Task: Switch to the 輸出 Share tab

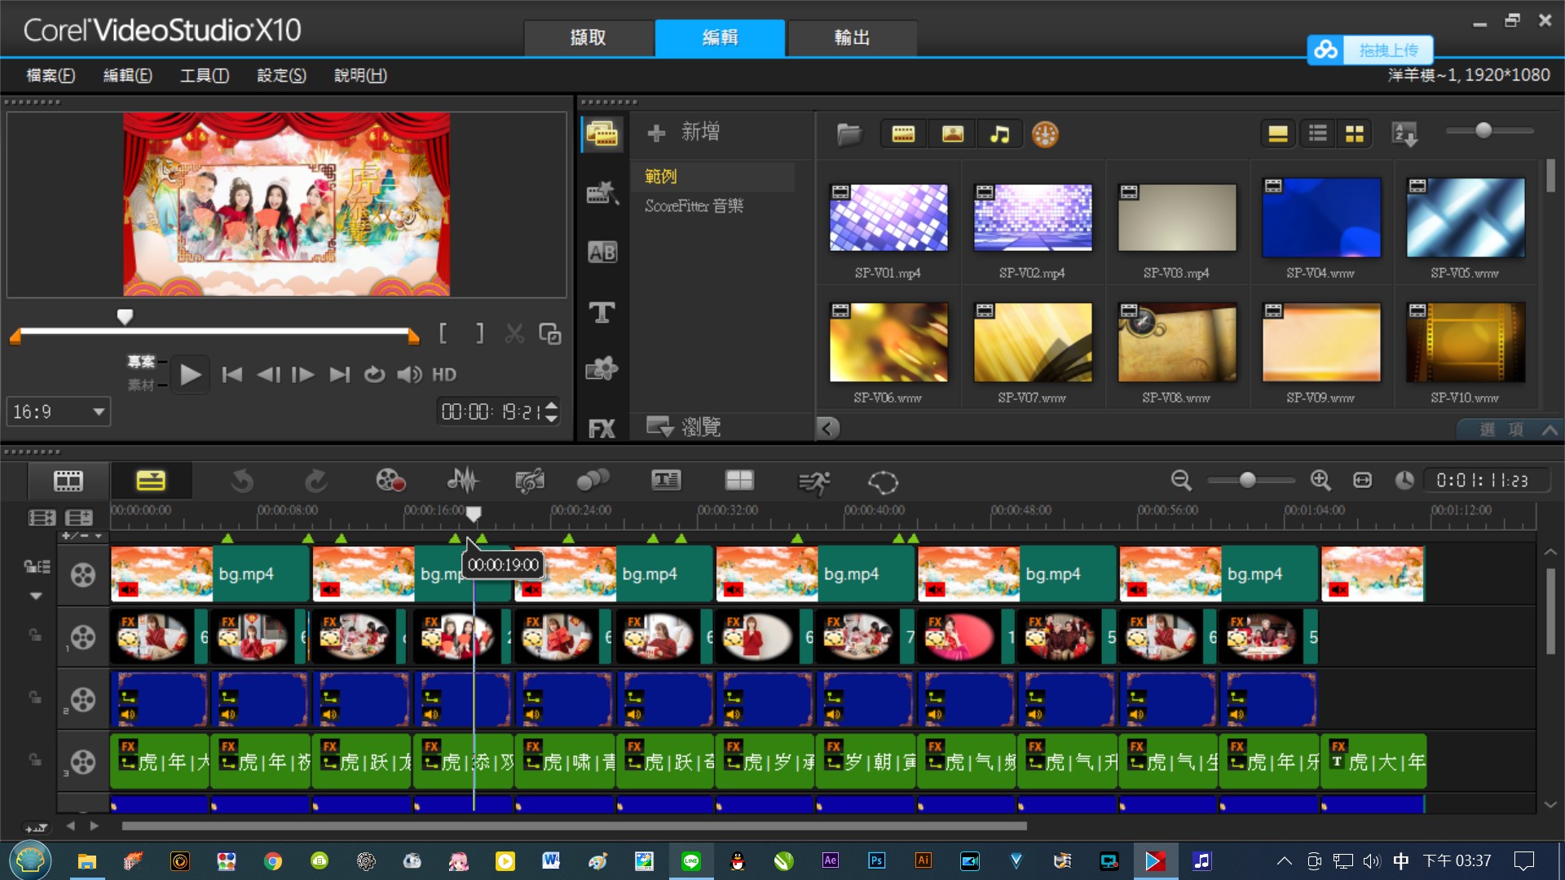Action: tap(852, 37)
